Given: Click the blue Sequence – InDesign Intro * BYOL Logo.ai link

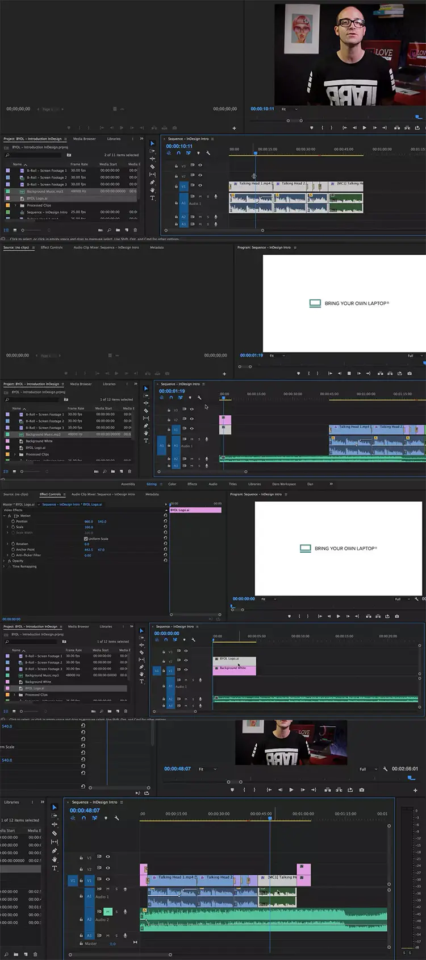Looking at the screenshot, I should (x=72, y=504).
